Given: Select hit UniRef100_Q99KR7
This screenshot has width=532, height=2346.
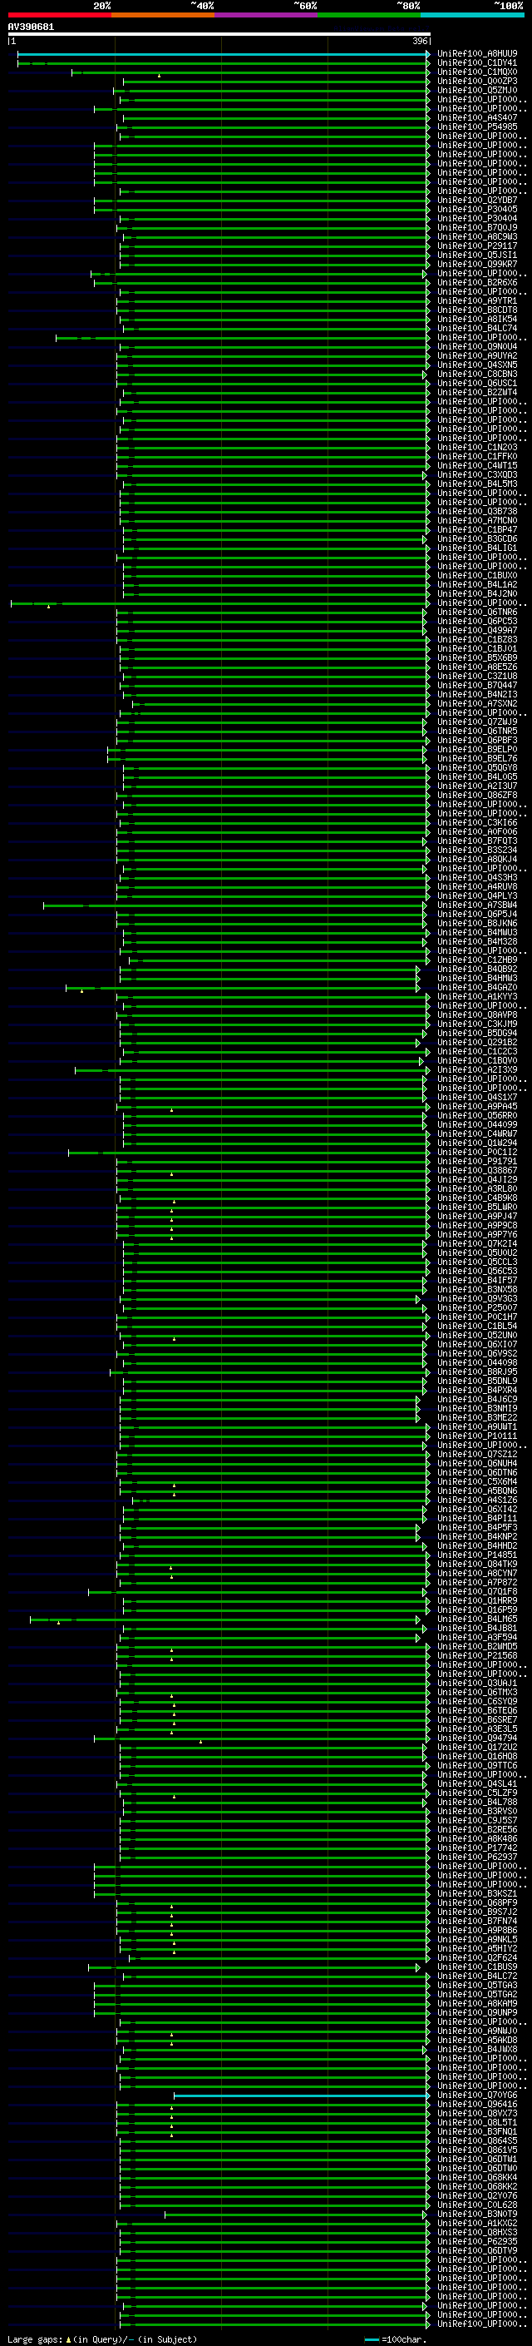Looking at the screenshot, I should [x=477, y=264].
